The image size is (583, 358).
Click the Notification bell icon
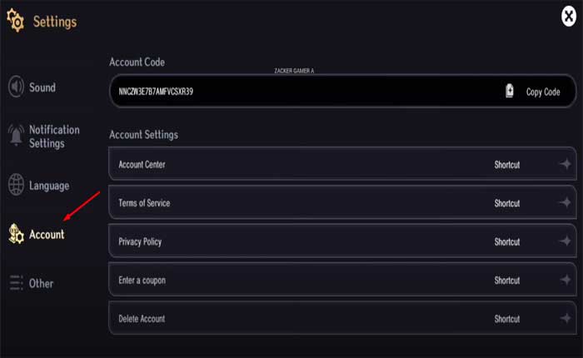pyautogui.click(x=16, y=136)
